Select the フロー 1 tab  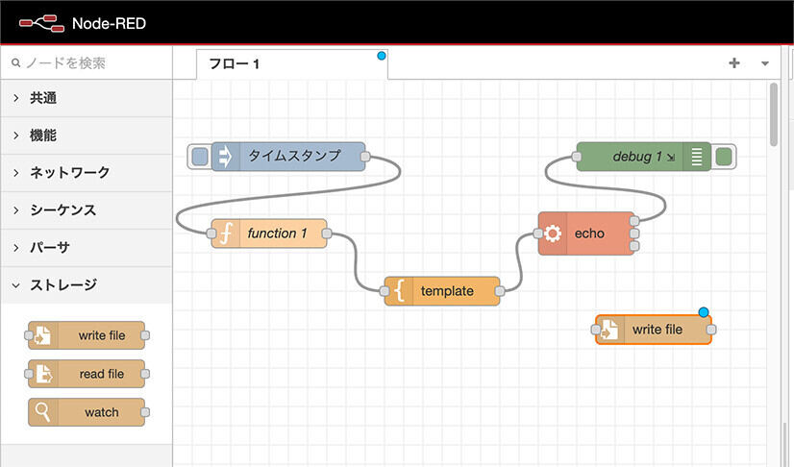coord(292,63)
